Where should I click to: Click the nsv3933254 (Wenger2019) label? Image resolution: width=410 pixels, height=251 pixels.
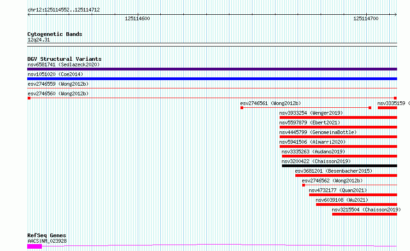pyautogui.click(x=311, y=113)
